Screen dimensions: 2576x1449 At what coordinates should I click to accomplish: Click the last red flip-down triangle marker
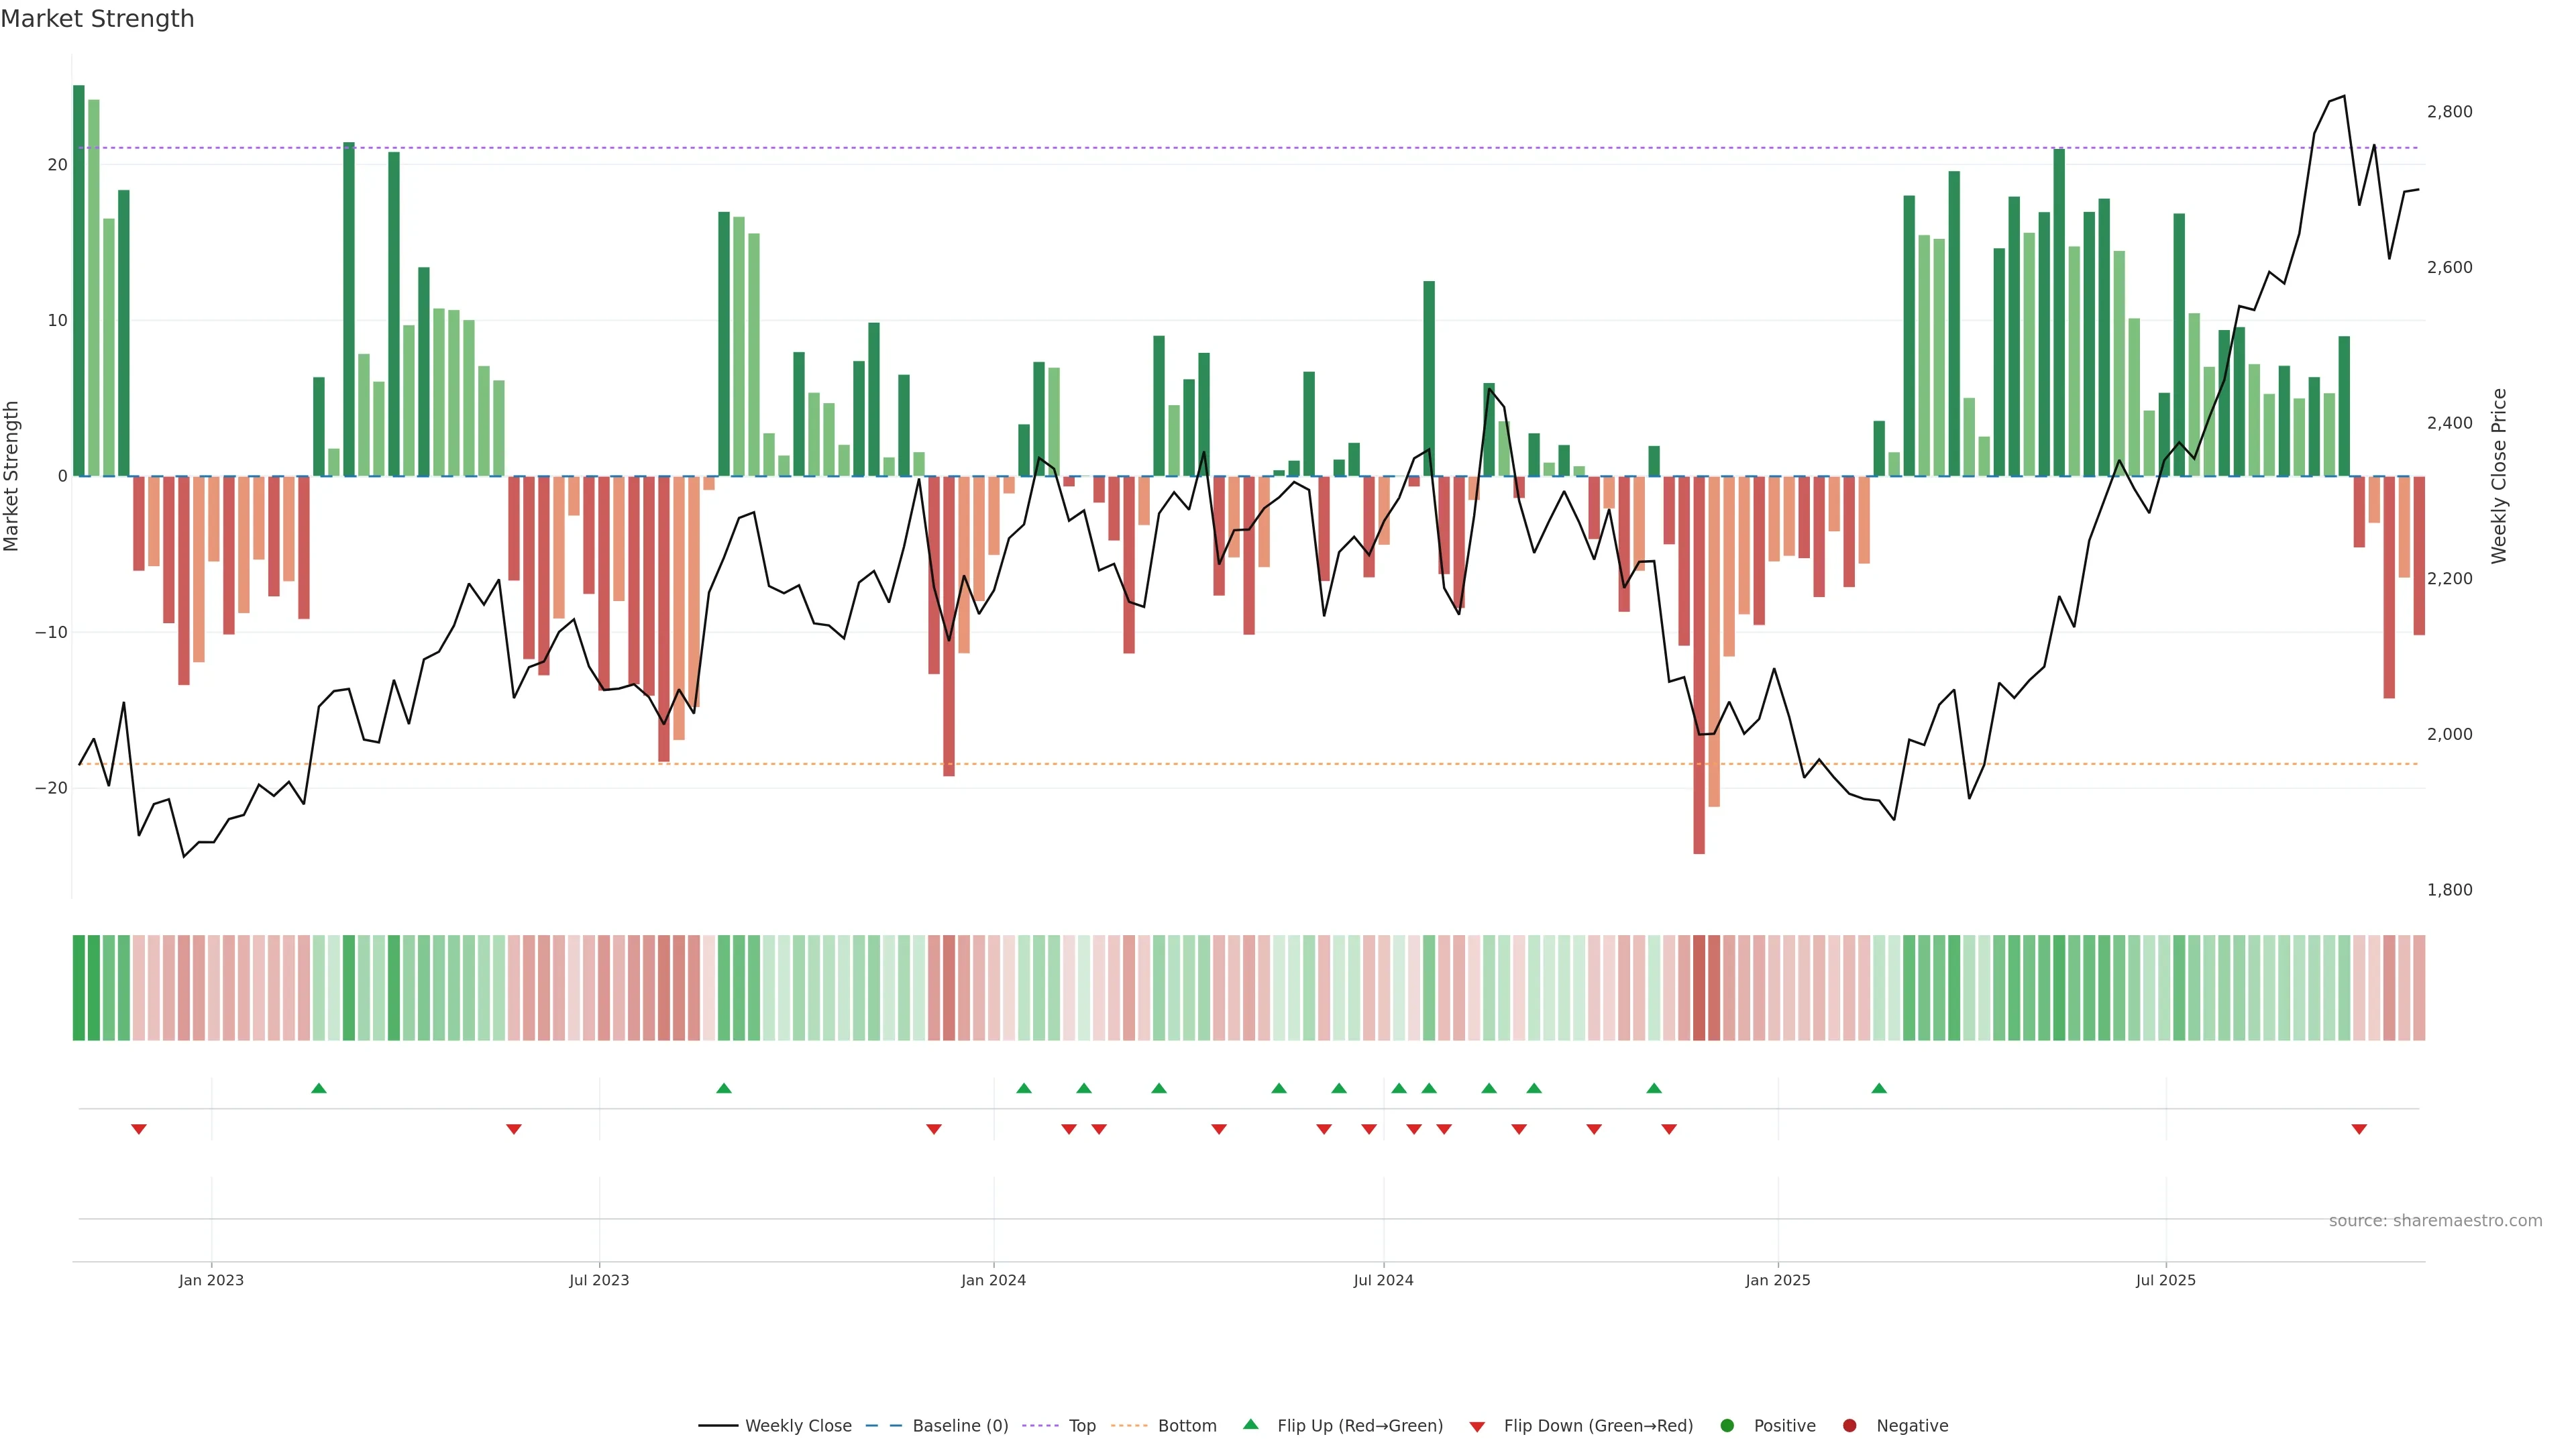[2359, 1129]
